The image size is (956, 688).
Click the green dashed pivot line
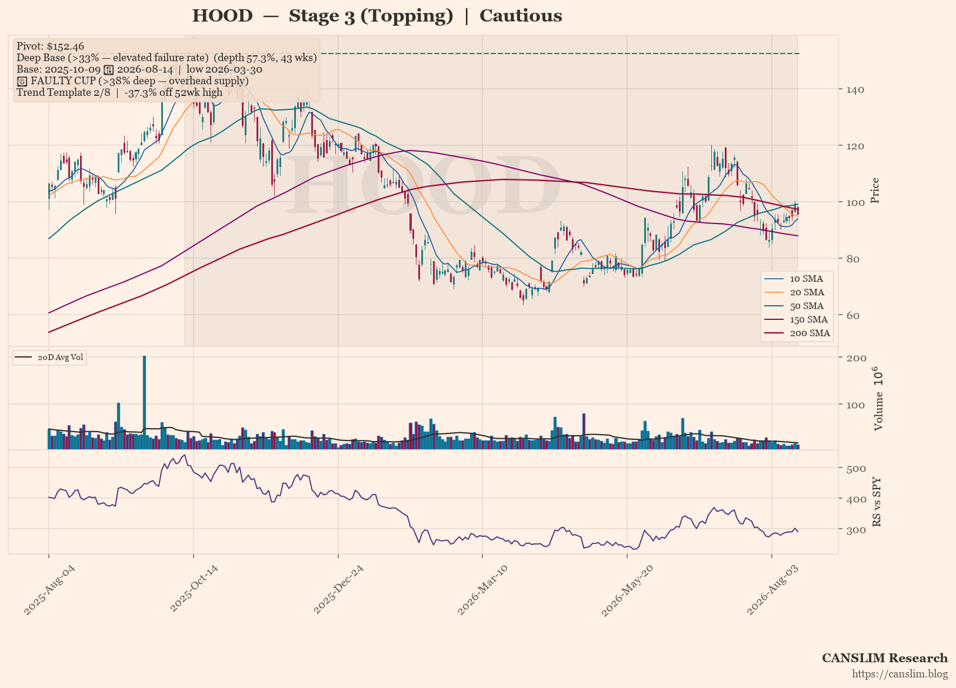pyautogui.click(x=559, y=54)
